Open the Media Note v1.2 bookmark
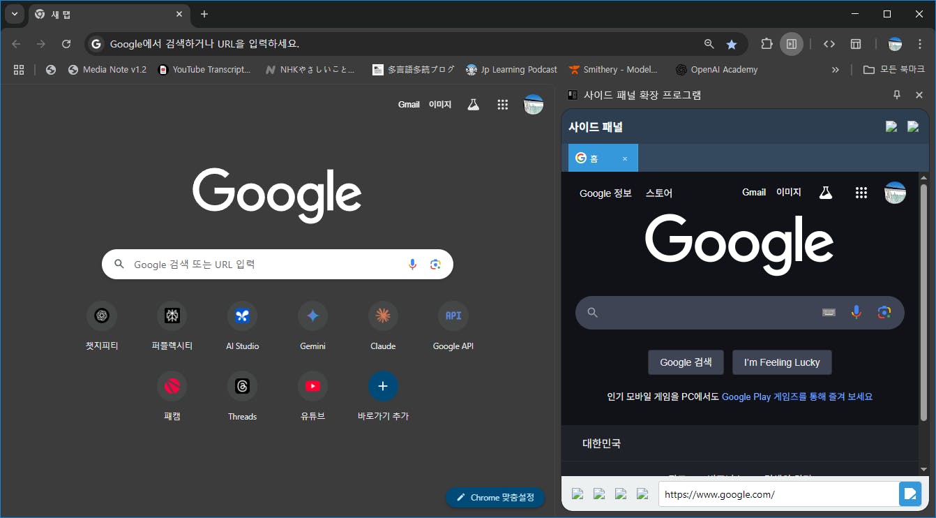Image resolution: width=936 pixels, height=518 pixels. [x=107, y=70]
